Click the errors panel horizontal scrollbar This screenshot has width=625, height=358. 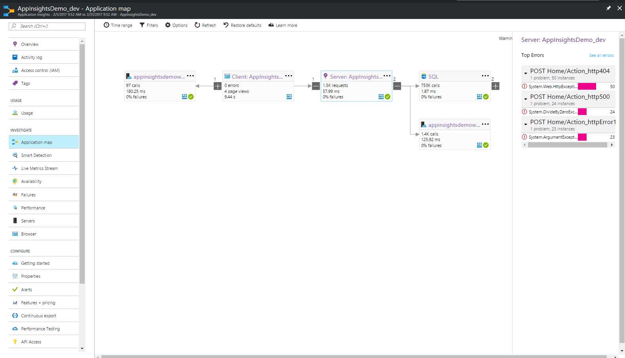point(568,145)
